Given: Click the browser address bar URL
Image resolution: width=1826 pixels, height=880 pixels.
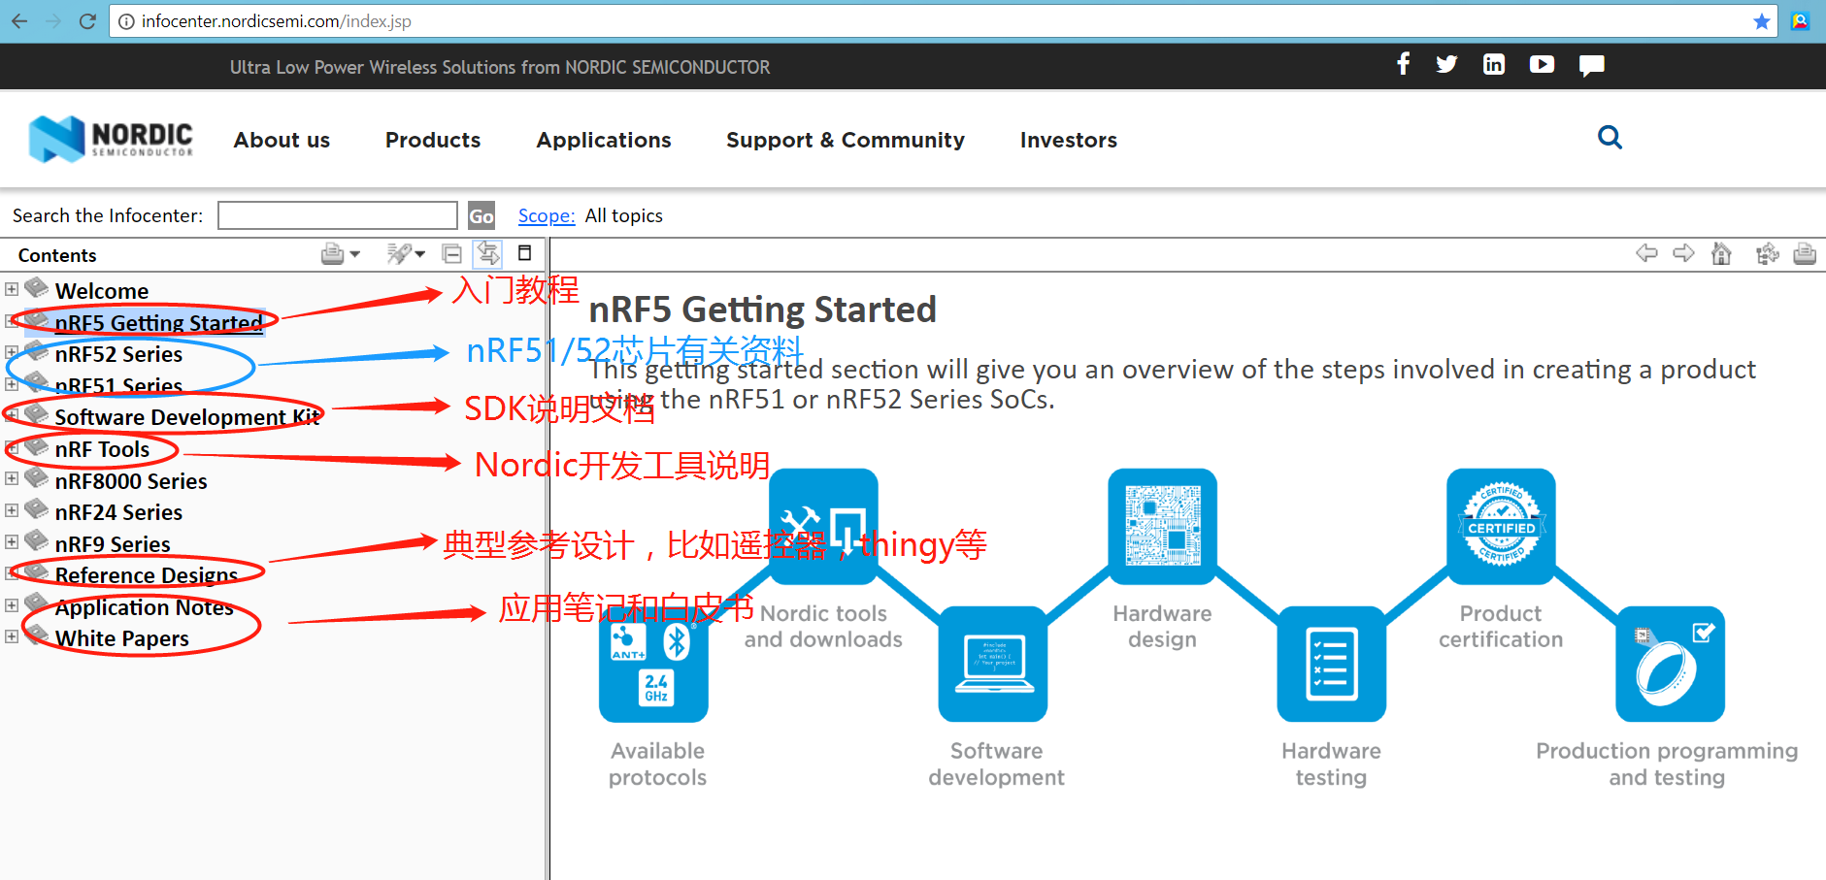Looking at the screenshot, I should [x=277, y=21].
